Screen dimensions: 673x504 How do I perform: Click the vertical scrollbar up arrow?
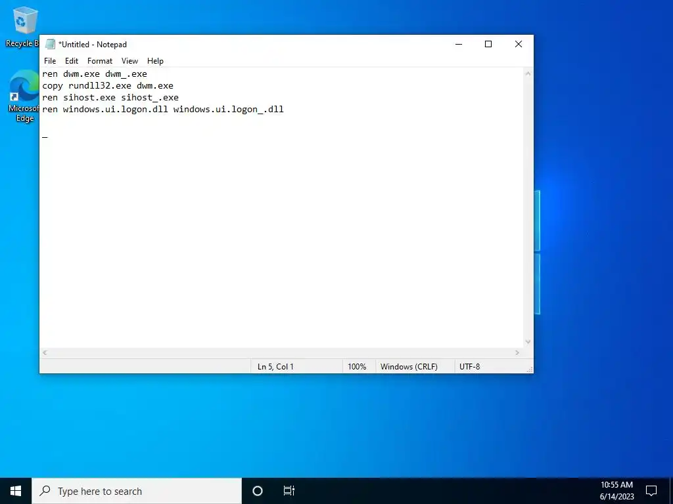[x=528, y=73]
